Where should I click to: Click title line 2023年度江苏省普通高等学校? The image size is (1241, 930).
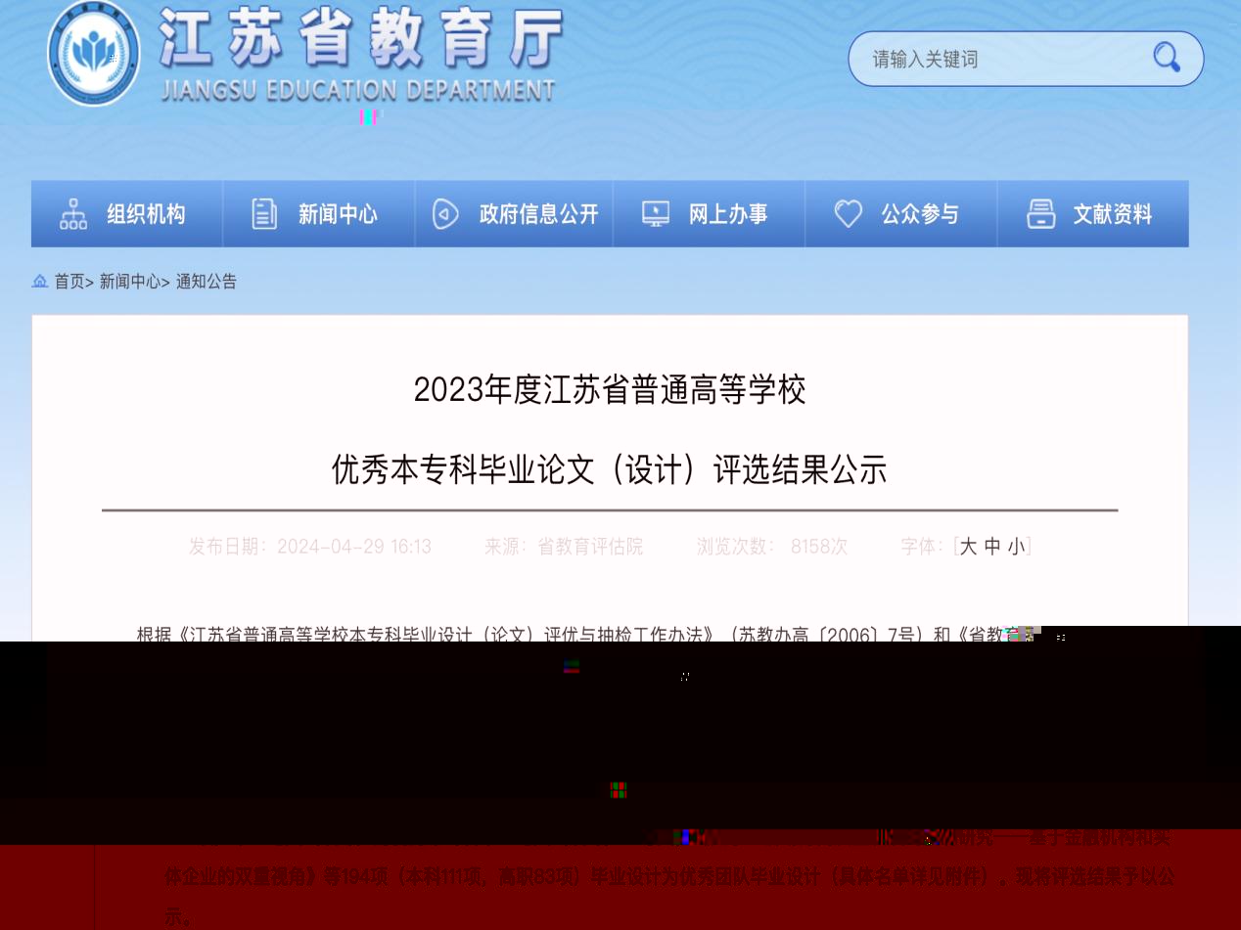click(x=610, y=390)
